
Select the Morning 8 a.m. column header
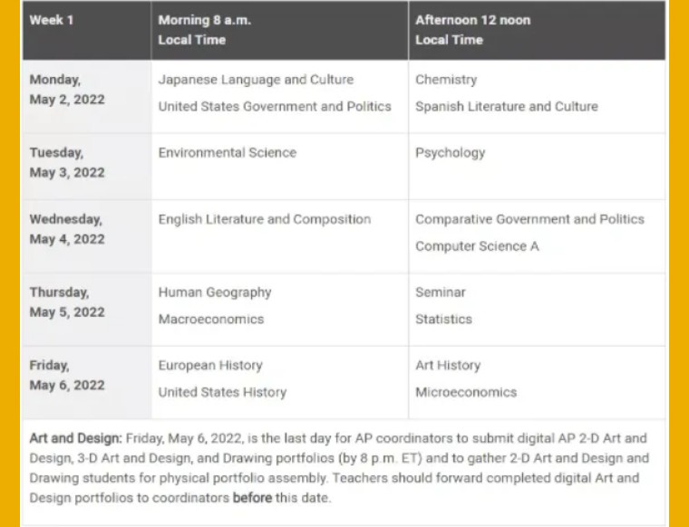click(x=279, y=30)
